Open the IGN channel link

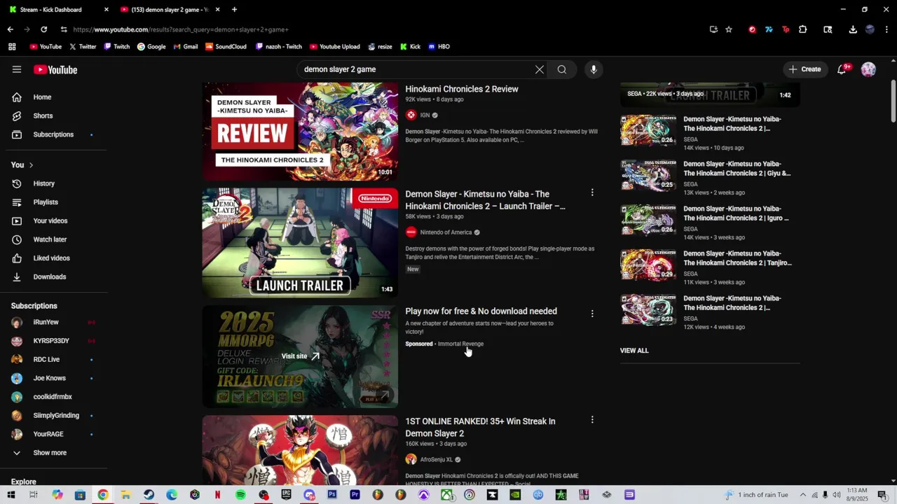(x=425, y=115)
